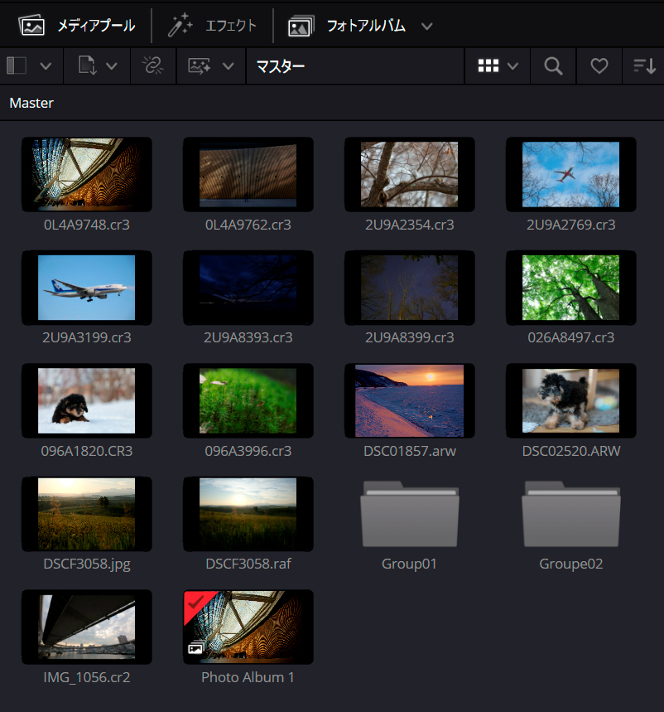
Task: Click the photo album icon beside フォトアルバム
Action: [300, 25]
